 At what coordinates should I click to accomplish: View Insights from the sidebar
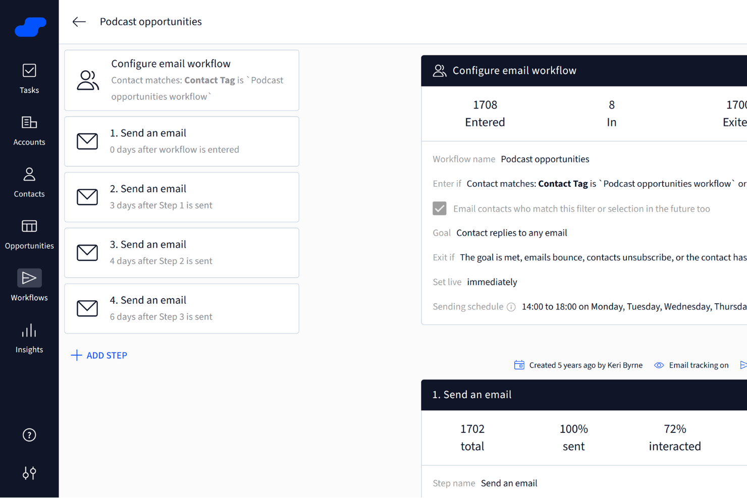pos(29,338)
